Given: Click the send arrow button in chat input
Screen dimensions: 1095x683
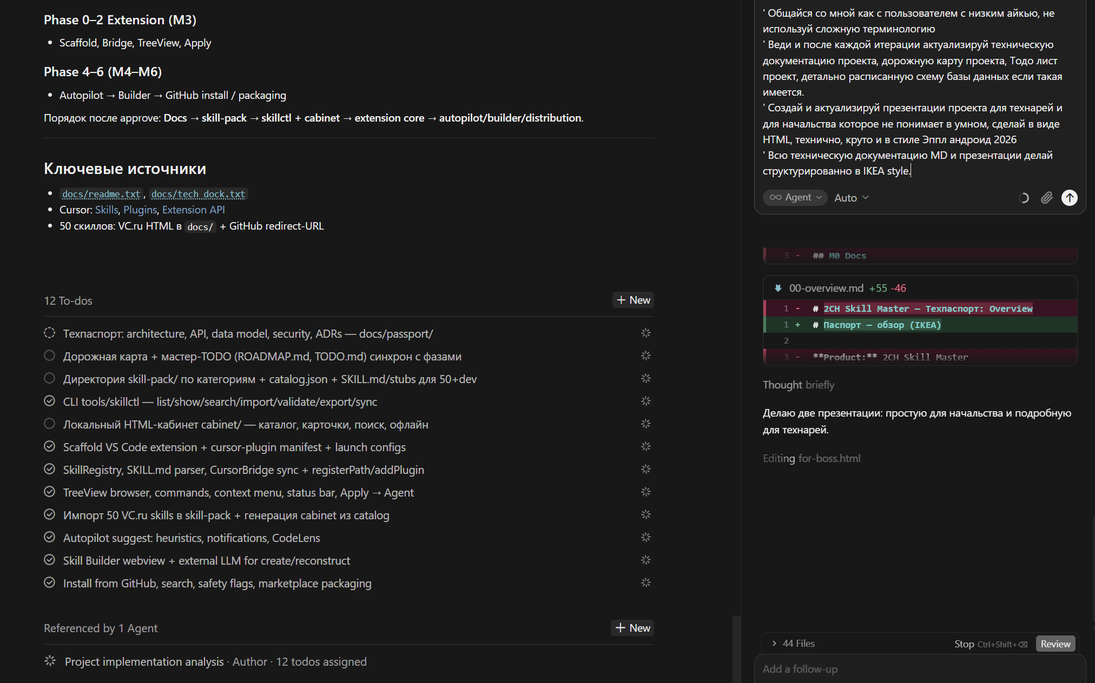Looking at the screenshot, I should (x=1069, y=198).
